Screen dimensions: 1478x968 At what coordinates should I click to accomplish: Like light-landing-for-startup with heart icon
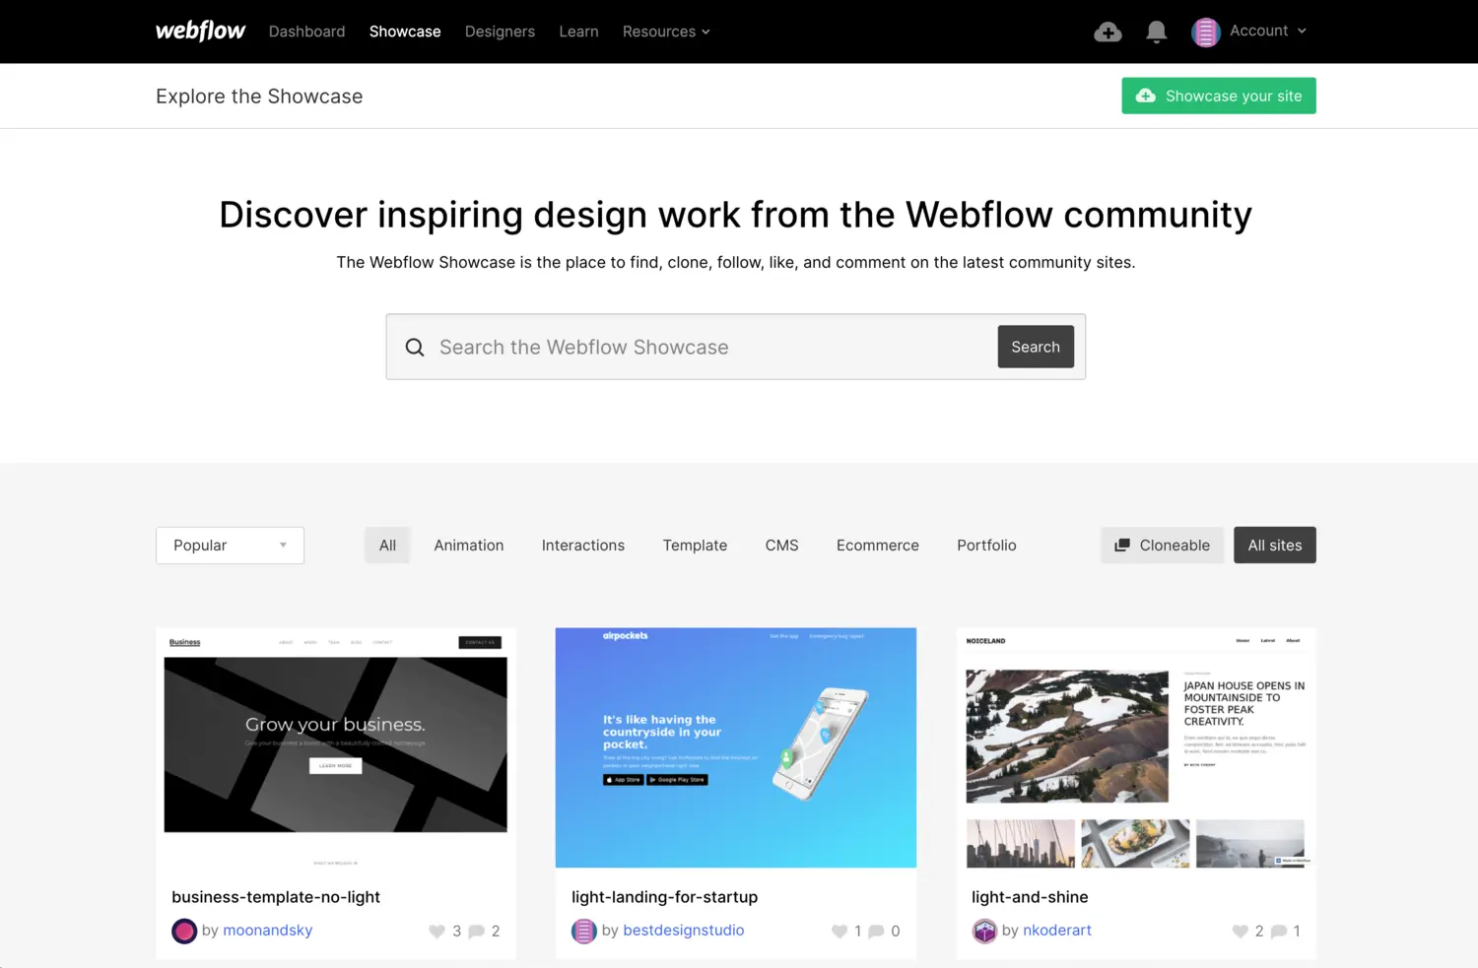(840, 932)
